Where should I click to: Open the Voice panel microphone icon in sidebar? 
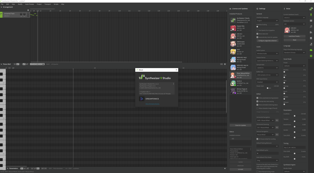(311, 14)
